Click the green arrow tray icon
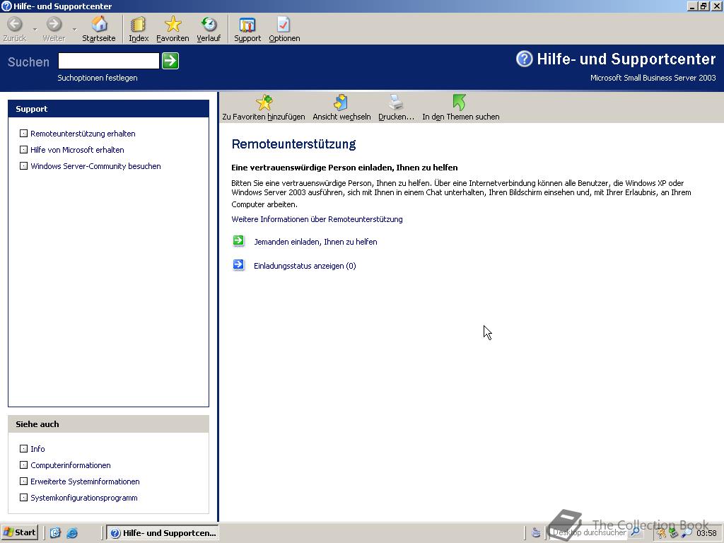This screenshot has height=543, width=724. pyautogui.click(x=674, y=533)
